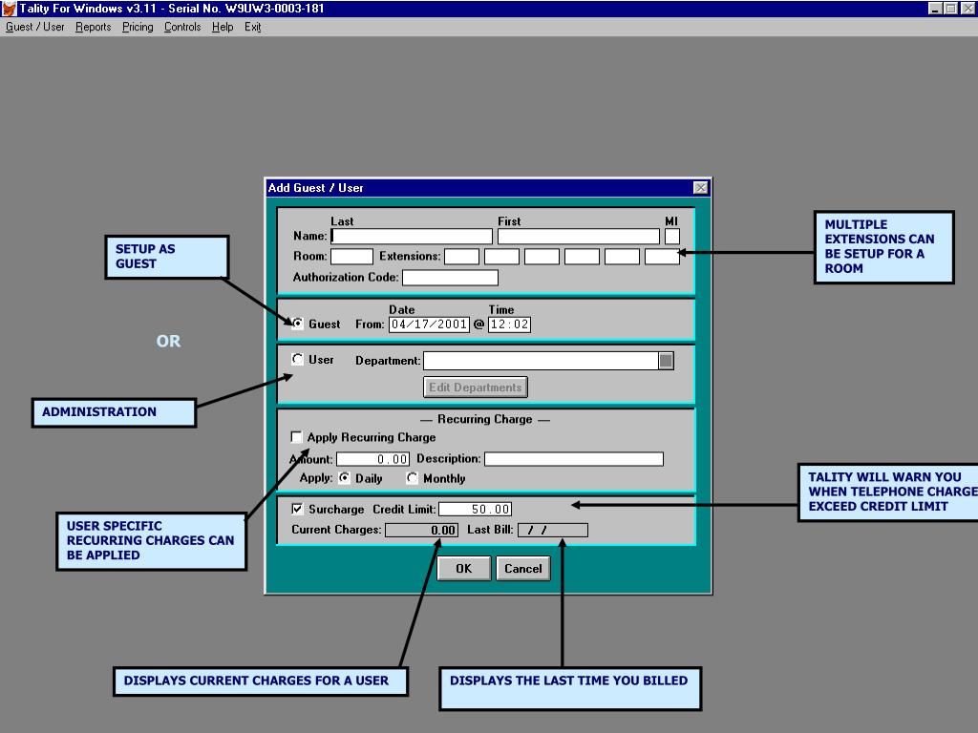Viewport: 978px width, 733px height.
Task: Open the Help menu
Action: [x=222, y=27]
